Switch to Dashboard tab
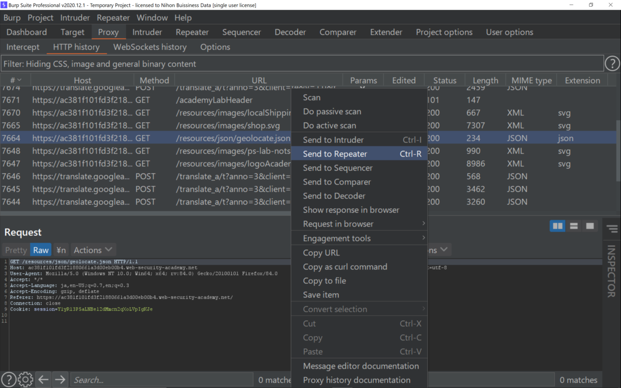 pyautogui.click(x=26, y=32)
